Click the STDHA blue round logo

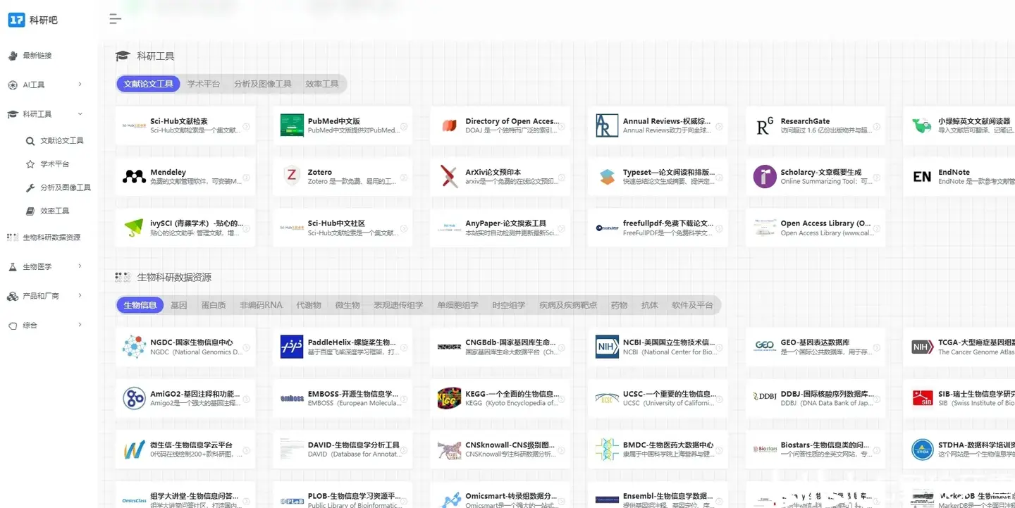(x=922, y=449)
